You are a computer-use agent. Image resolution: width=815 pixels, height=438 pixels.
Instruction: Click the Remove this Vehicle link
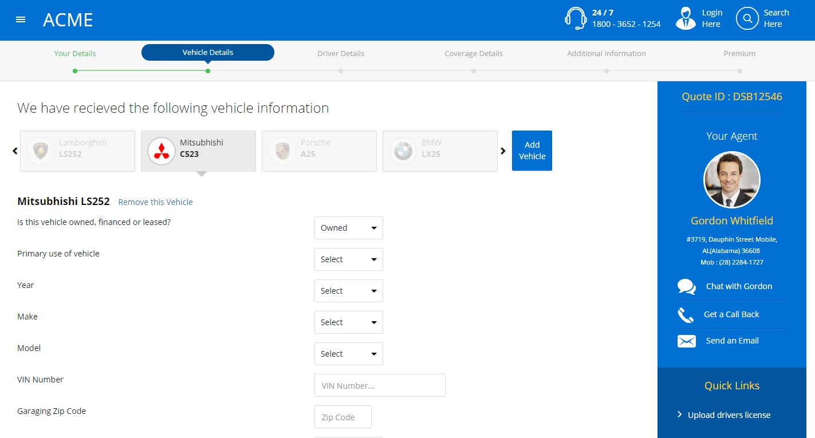tap(155, 202)
